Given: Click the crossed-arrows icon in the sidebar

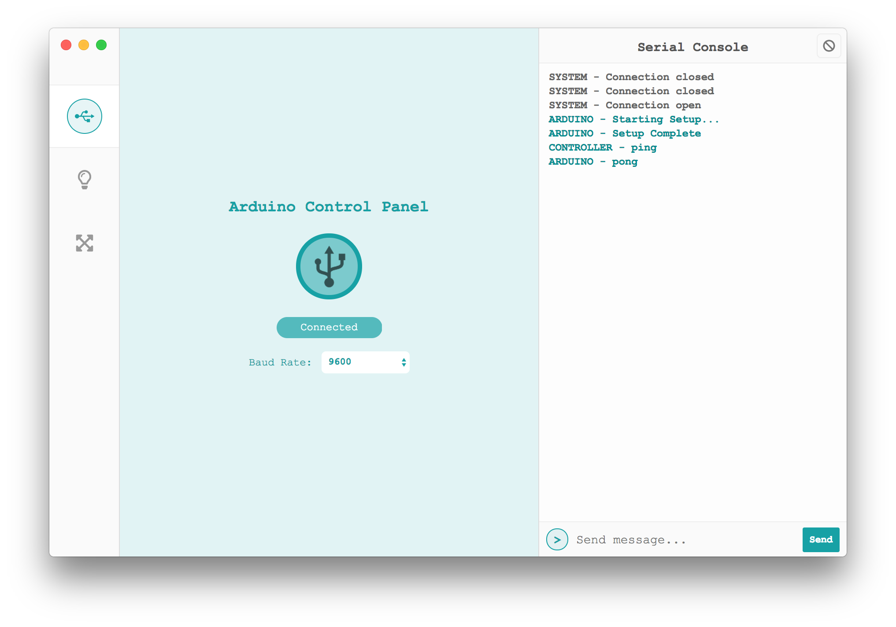Looking at the screenshot, I should coord(84,243).
